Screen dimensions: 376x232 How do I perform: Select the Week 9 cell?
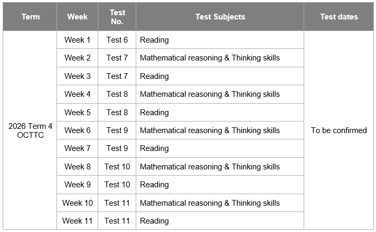[77, 185]
